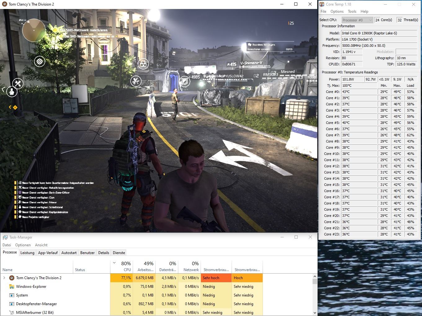Viewport: 422px width, 316px height.
Task: Click the Platform field LGA 1700 (Socket V)
Action: pyautogui.click(x=379, y=39)
